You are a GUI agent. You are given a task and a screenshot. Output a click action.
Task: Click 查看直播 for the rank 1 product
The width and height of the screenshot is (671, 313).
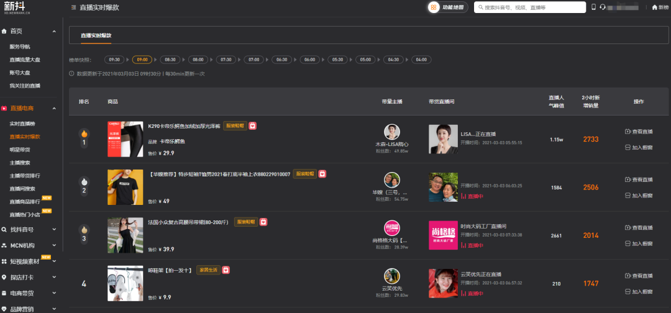click(639, 132)
